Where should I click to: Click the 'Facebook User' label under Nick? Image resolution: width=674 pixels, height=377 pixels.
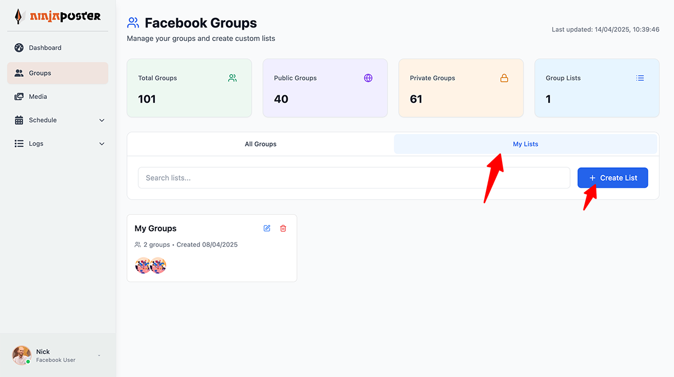pyautogui.click(x=56, y=360)
